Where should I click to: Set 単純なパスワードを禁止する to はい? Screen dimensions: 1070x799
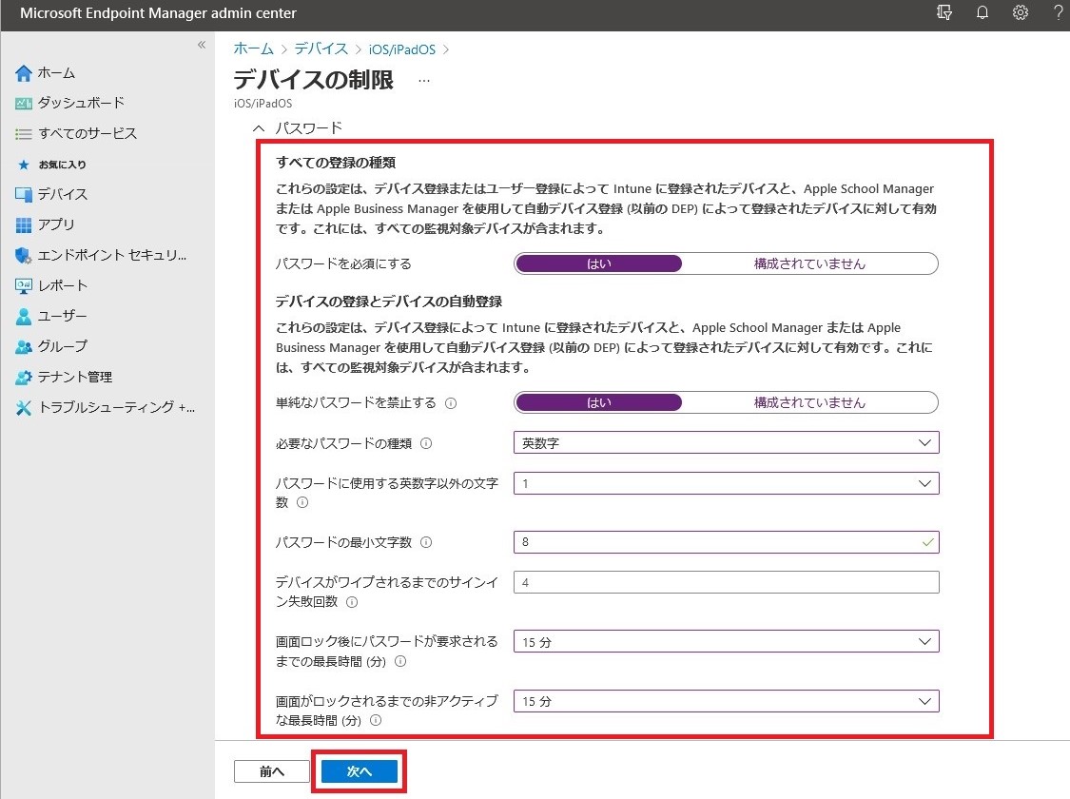(598, 402)
